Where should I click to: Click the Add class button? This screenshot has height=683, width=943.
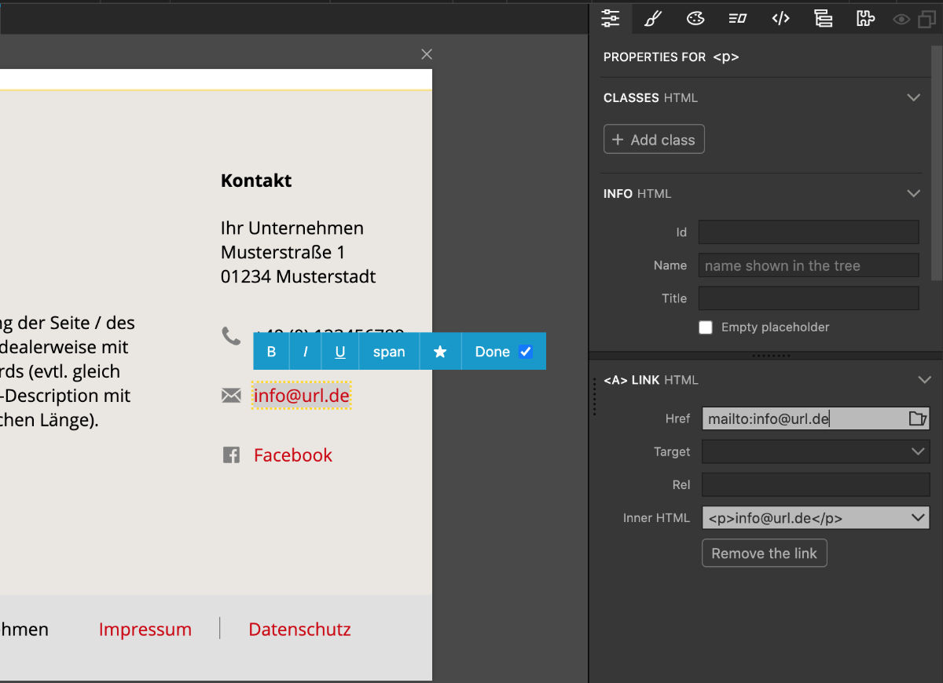coord(654,140)
